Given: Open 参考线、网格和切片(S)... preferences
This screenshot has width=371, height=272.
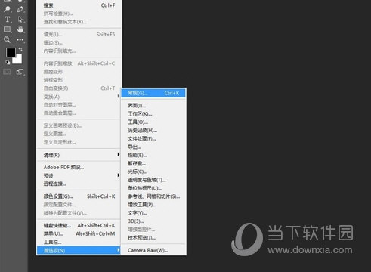Looking at the screenshot, I should click(153, 196).
